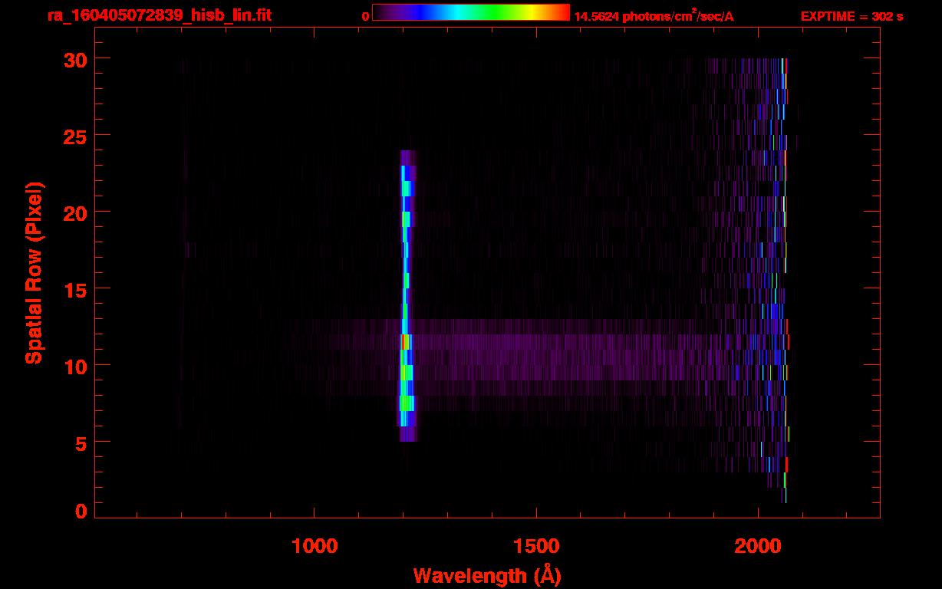This screenshot has width=942, height=589.
Task: Click the y-axis tick label 25
Action: 74,136
